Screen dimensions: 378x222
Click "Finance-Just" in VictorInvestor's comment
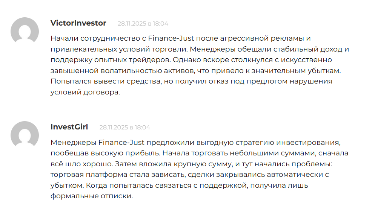pos(166,38)
